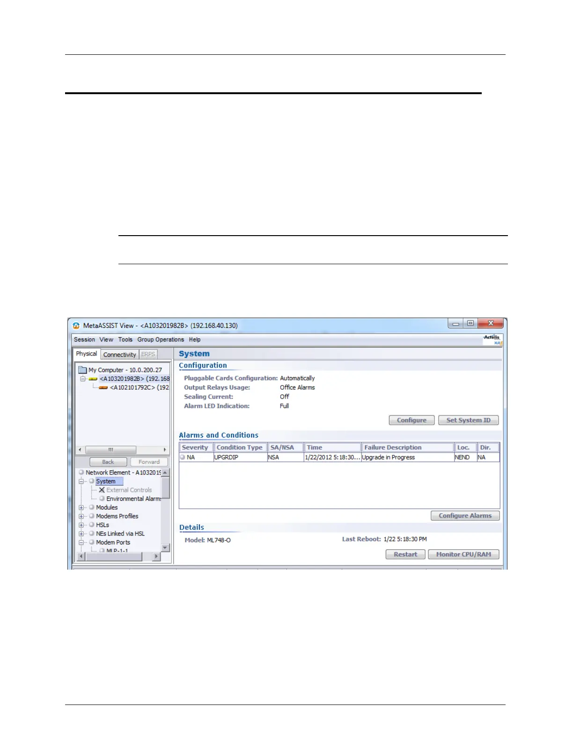Expand the NEs Linked via HSL node

click(81, 534)
